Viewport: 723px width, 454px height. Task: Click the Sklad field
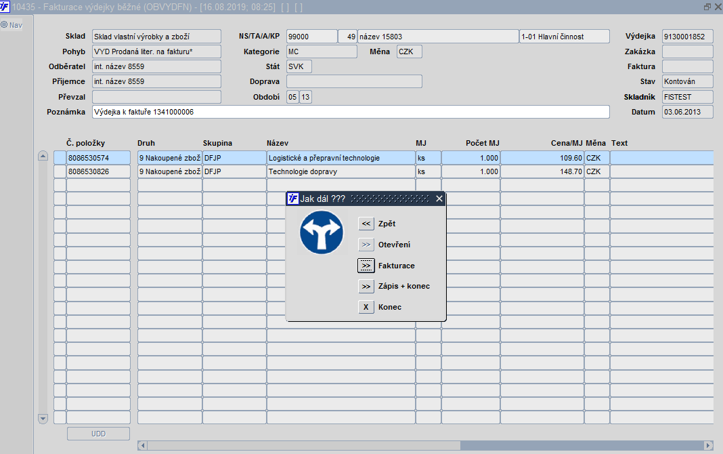point(156,37)
